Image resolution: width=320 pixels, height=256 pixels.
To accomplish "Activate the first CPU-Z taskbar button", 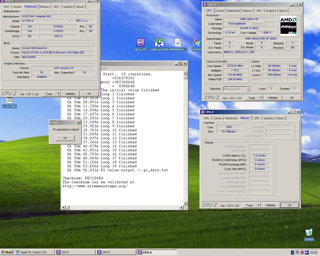I will (75, 252).
